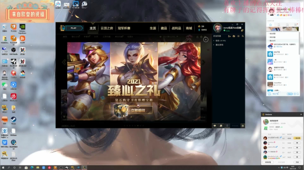The width and height of the screenshot is (304, 170).
Task: Show hidden system tray icons
Action: click(279, 167)
